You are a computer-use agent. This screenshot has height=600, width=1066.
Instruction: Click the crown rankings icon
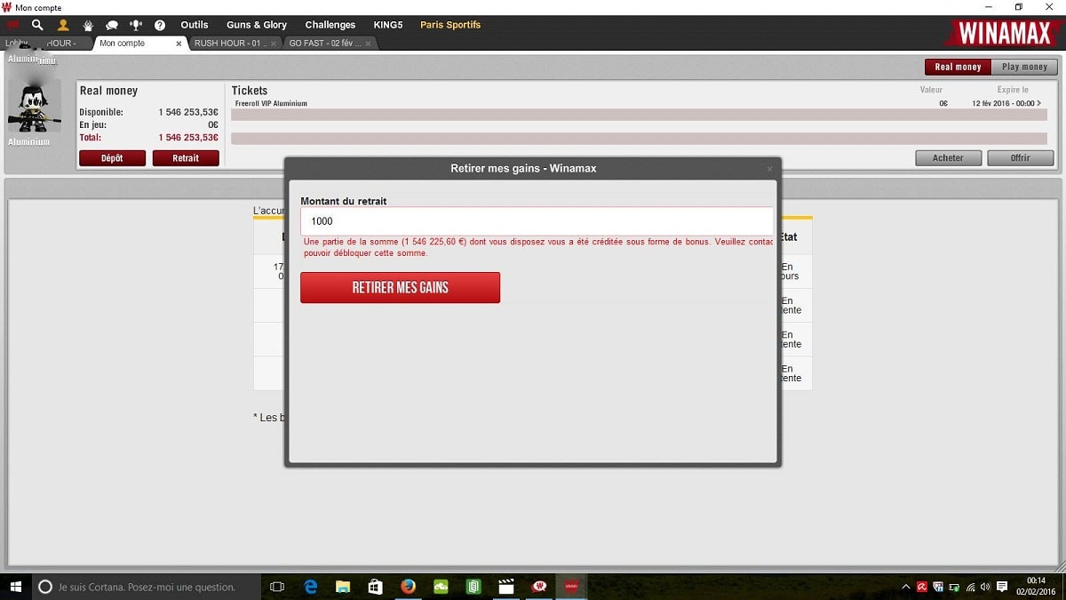pyautogui.click(x=88, y=25)
